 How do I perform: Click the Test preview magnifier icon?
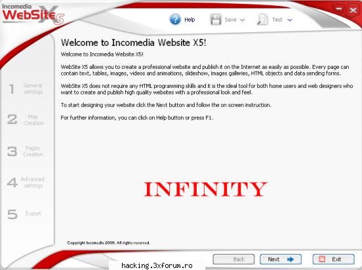tap(262, 20)
